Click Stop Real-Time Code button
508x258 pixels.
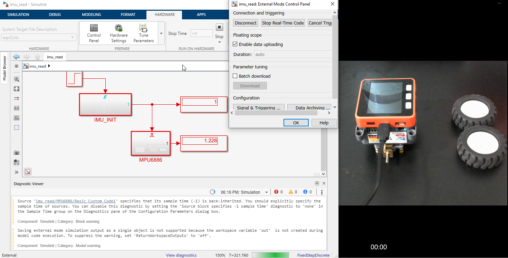pyautogui.click(x=283, y=23)
